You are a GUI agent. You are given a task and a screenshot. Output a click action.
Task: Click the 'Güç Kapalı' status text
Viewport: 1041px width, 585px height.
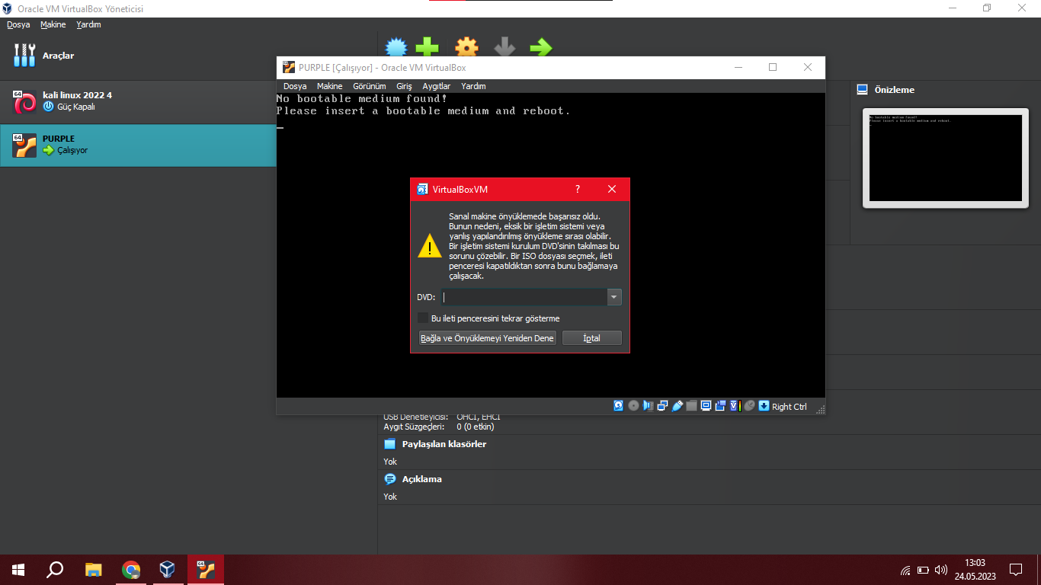(x=76, y=107)
